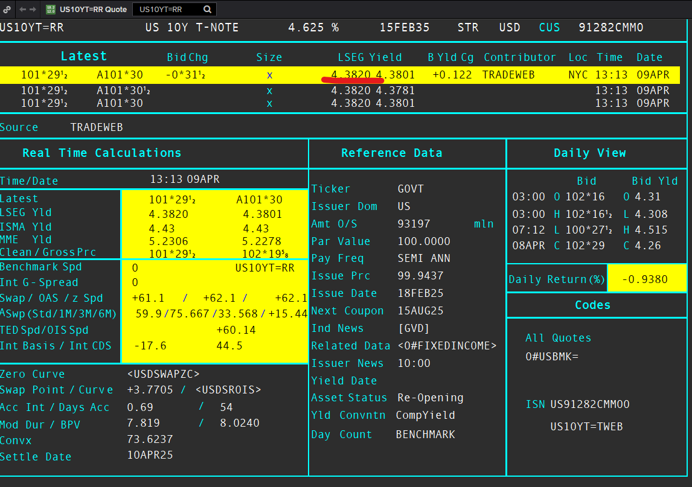The width and height of the screenshot is (692, 487).
Task: Click Issuer News time 10:00
Action: 414,363
